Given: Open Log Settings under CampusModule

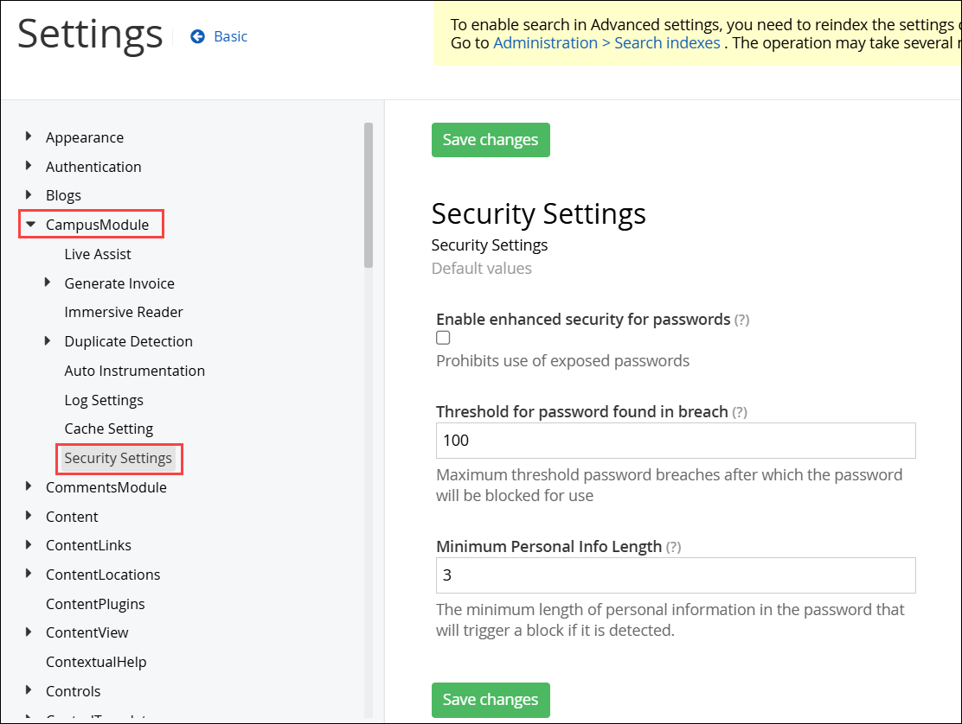Looking at the screenshot, I should pos(104,400).
